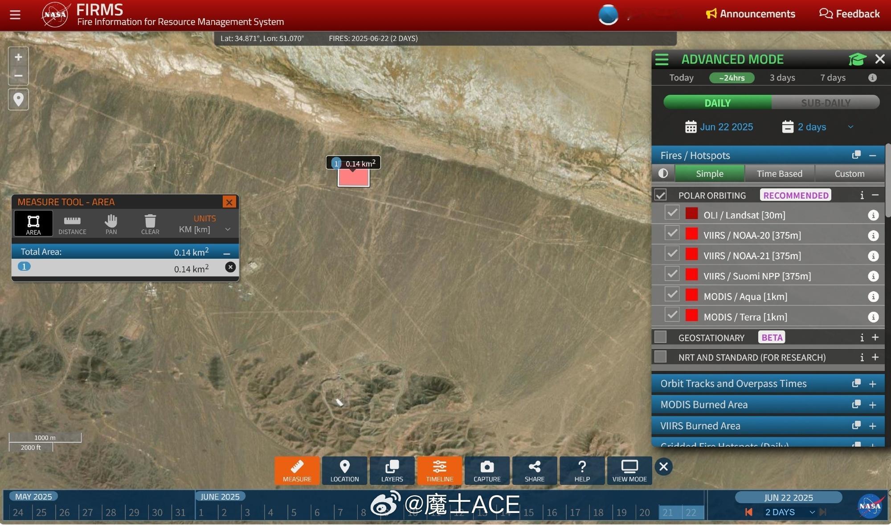Select the Distance measure tool
891x525 pixels.
tap(72, 224)
